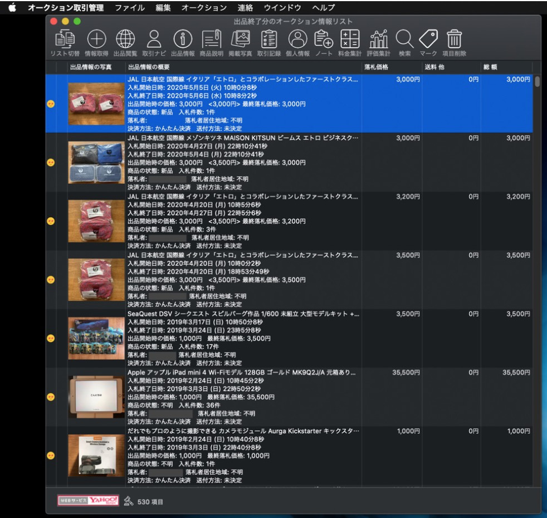This screenshot has width=547, height=518.
Task: Open the 料金集計 calculator icon
Action: [350, 39]
